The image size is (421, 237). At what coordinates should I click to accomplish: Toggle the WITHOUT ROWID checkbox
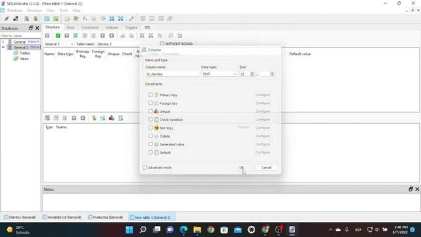162,43
